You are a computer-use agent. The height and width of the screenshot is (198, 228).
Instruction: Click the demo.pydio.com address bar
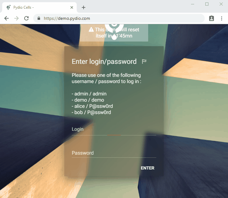click(x=119, y=18)
